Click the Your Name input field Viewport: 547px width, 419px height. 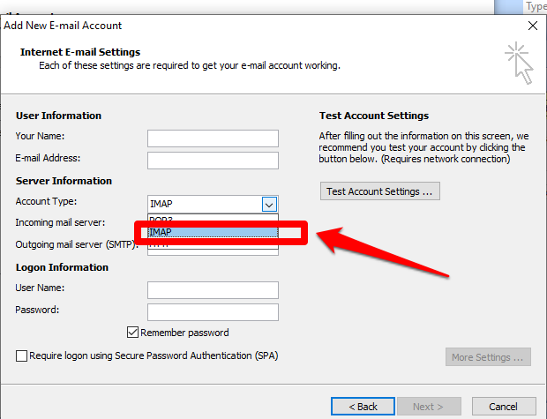tap(213, 138)
